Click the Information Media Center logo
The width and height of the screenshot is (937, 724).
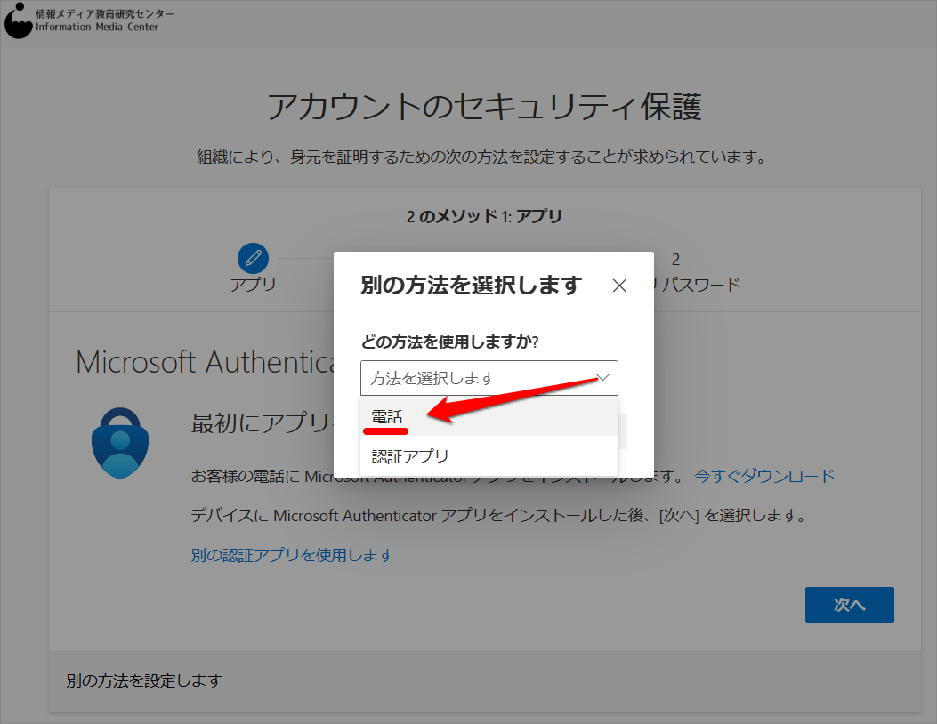89,20
